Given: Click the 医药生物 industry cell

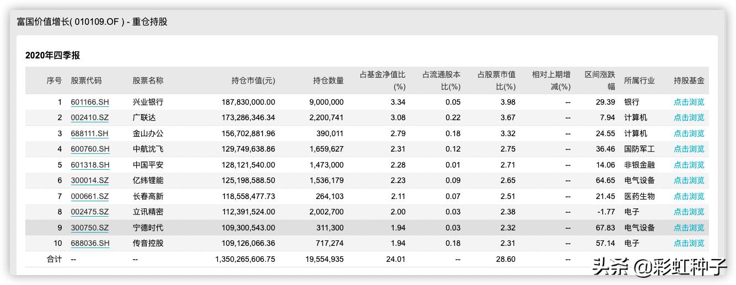Looking at the screenshot, I should 640,196.
